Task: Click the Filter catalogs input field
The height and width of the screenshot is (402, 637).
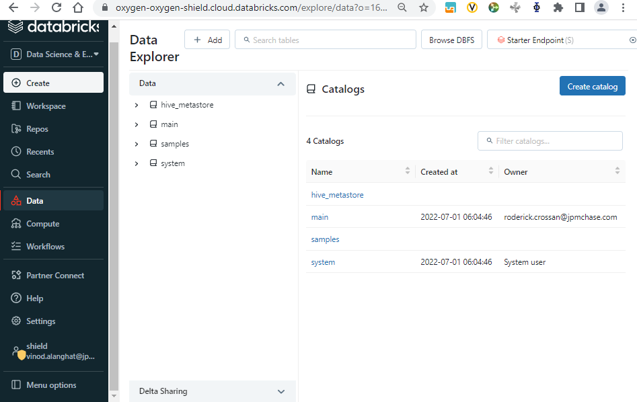Action: (550, 141)
